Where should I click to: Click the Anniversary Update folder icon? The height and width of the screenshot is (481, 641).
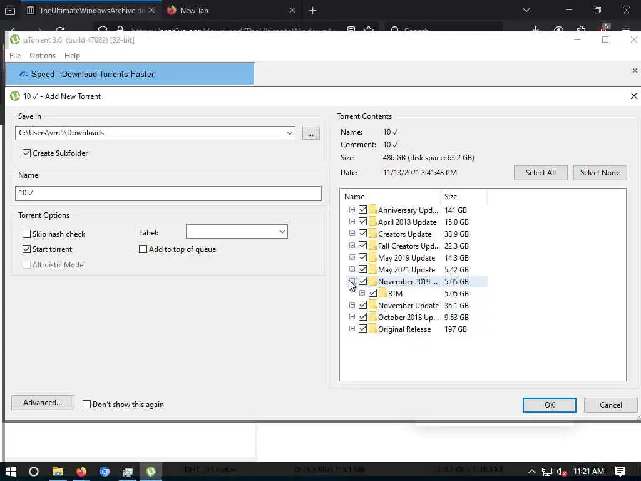372,210
